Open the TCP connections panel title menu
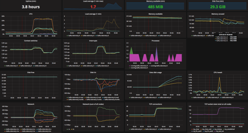This screenshot has width=248, height=133. click(155, 104)
